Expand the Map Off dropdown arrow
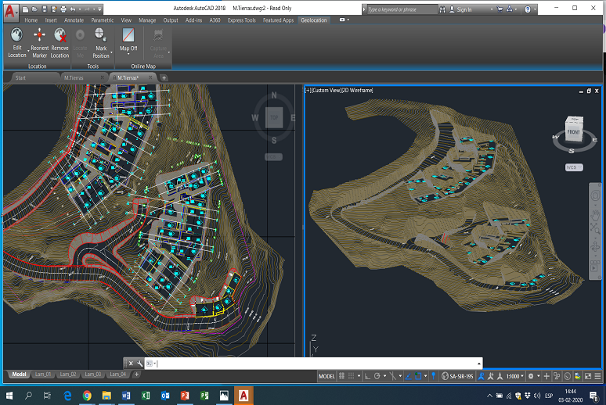The width and height of the screenshot is (606, 405). click(128, 55)
